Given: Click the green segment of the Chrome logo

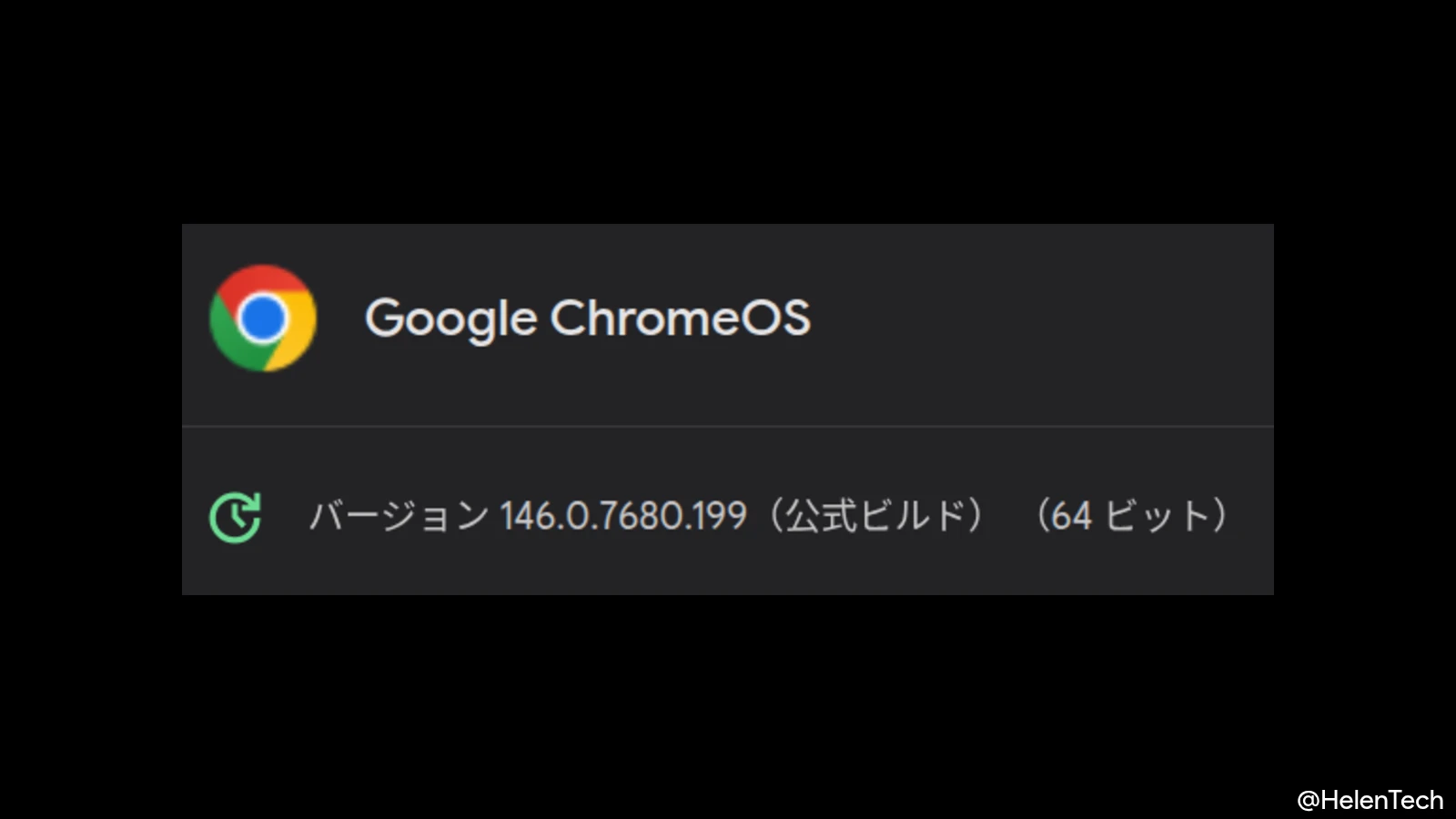Looking at the screenshot, I should pos(229,346).
